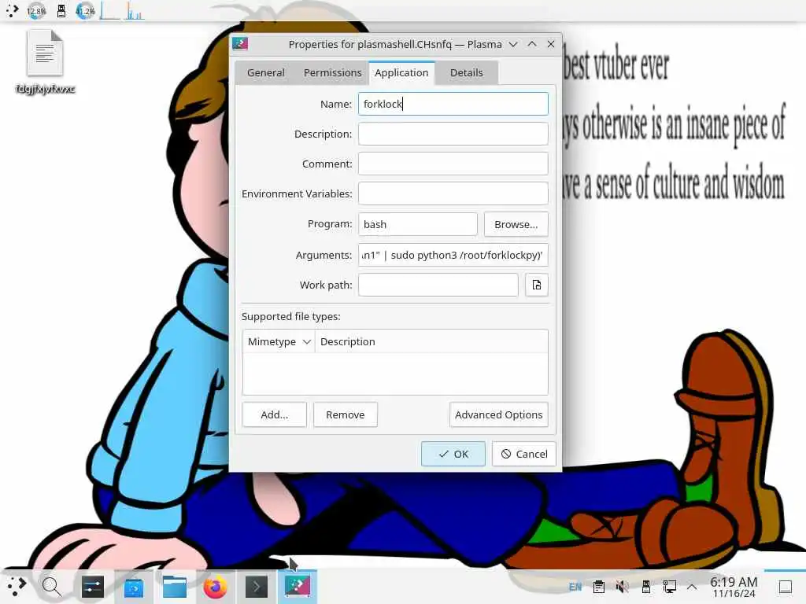The image size is (806, 604).
Task: Launch Firefox from the taskbar
Action: coord(216,586)
